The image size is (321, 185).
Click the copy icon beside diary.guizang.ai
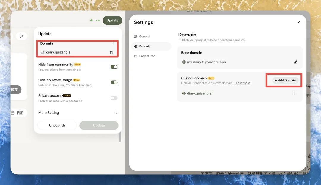[111, 52]
